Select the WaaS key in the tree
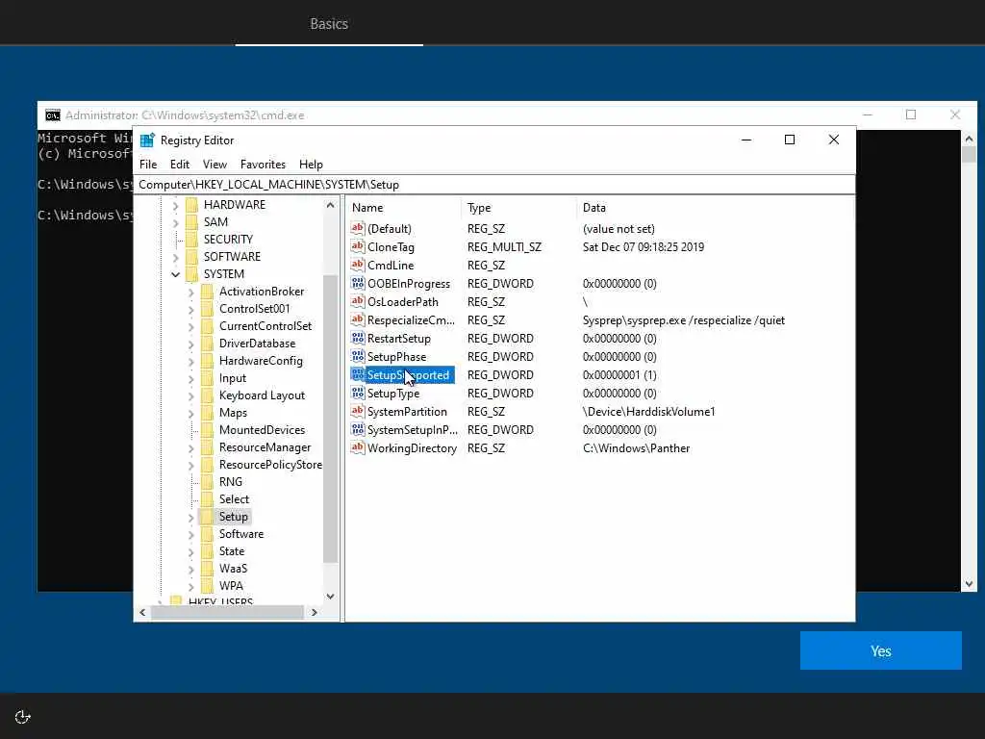This screenshot has height=739, width=985. point(233,568)
